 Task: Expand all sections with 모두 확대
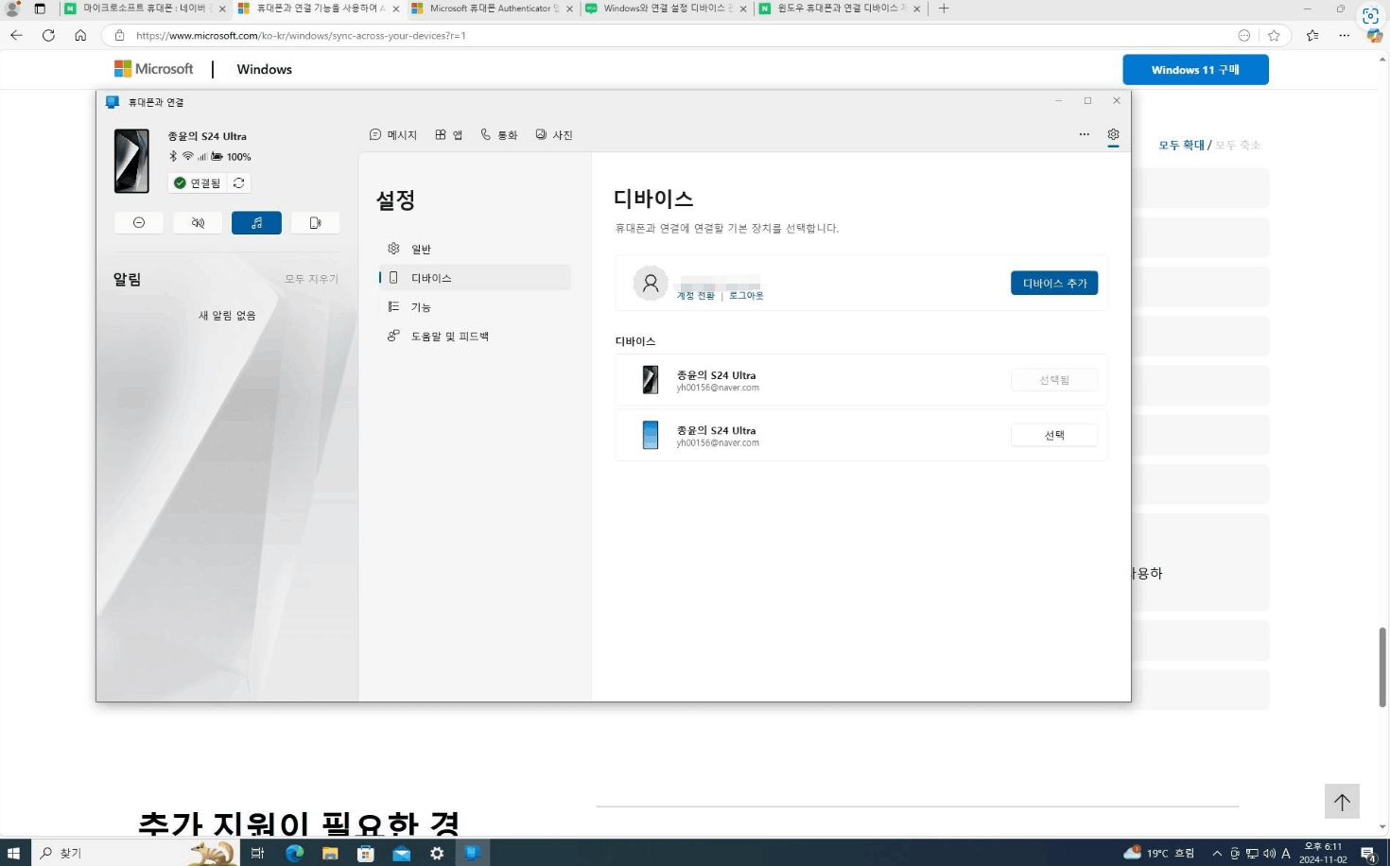click(1180, 145)
